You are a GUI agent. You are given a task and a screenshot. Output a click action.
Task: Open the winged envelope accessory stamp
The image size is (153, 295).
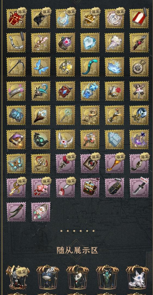pos(65,139)
